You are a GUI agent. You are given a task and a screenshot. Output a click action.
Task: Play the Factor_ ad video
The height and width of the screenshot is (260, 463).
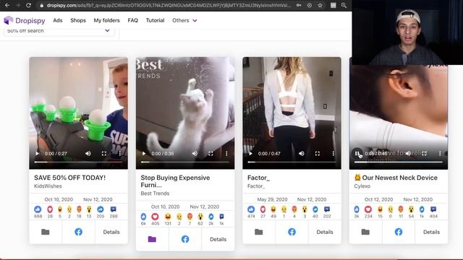click(x=250, y=154)
